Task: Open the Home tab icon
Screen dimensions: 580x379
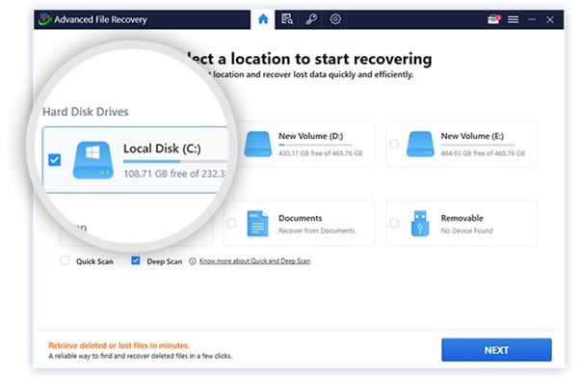Action: tap(263, 19)
